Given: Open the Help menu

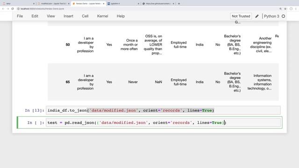Looking at the screenshot, I should [121, 16].
